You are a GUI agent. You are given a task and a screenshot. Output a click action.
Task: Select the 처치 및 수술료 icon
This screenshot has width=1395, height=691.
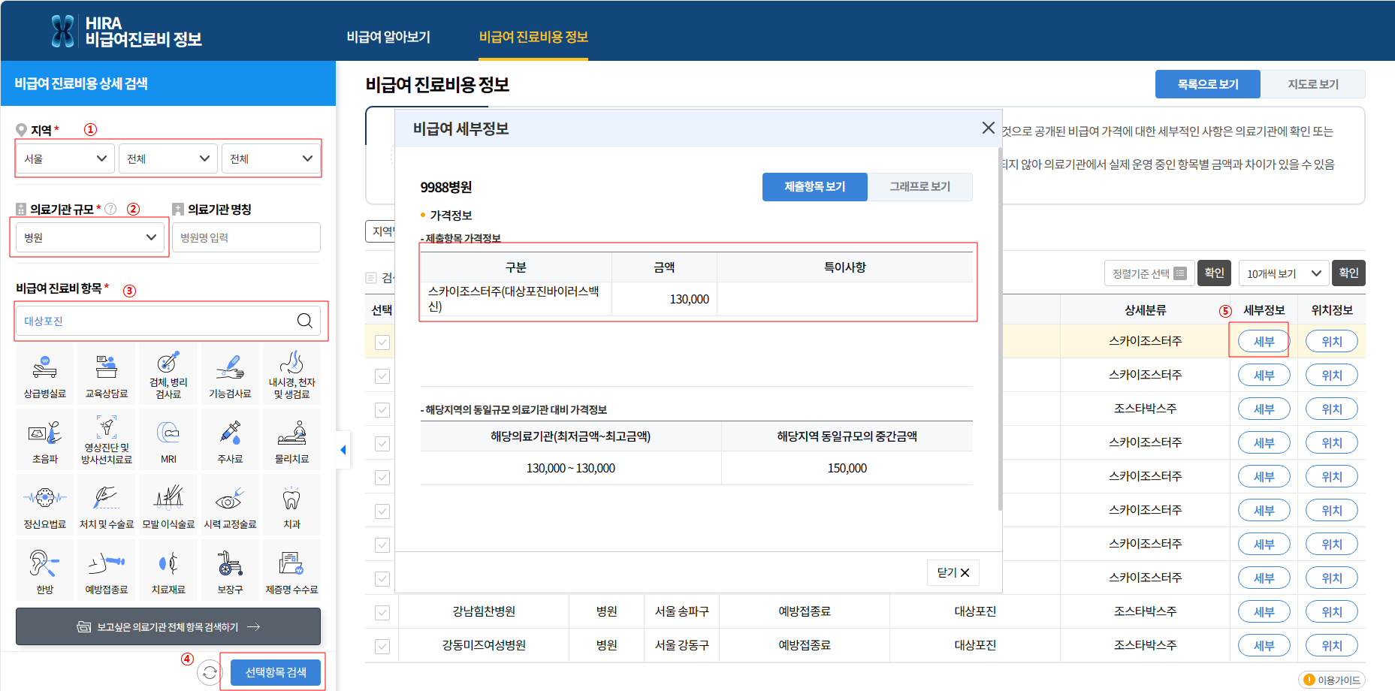pyautogui.click(x=107, y=506)
